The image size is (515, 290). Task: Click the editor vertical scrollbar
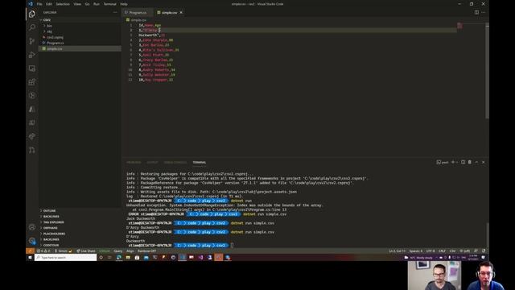pyautogui.click(x=487, y=71)
